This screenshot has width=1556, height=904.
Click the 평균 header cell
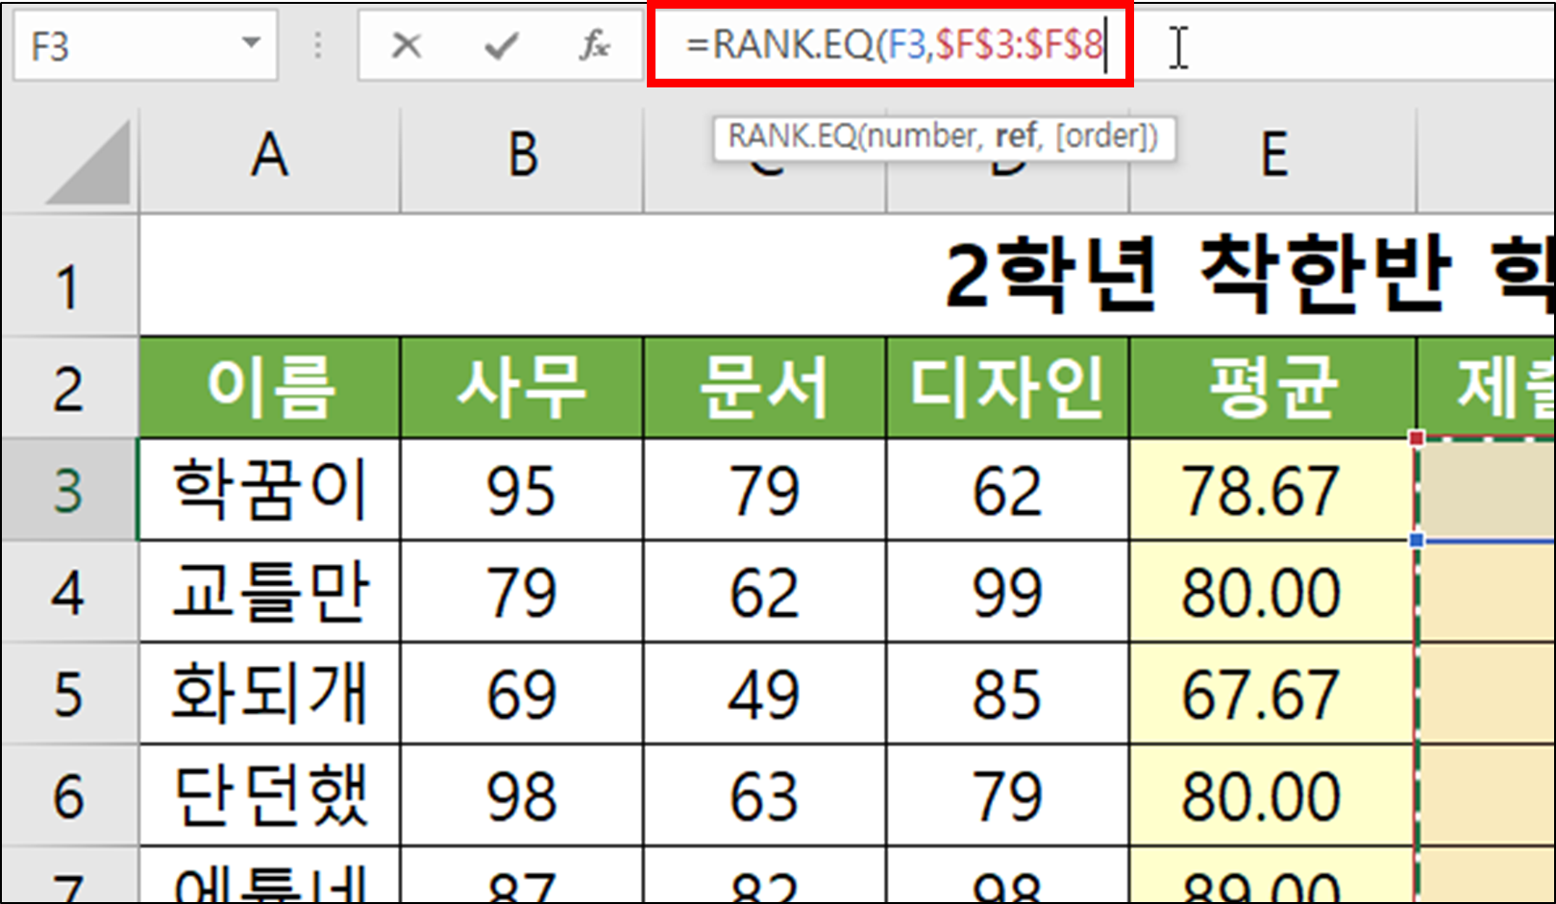1273,386
